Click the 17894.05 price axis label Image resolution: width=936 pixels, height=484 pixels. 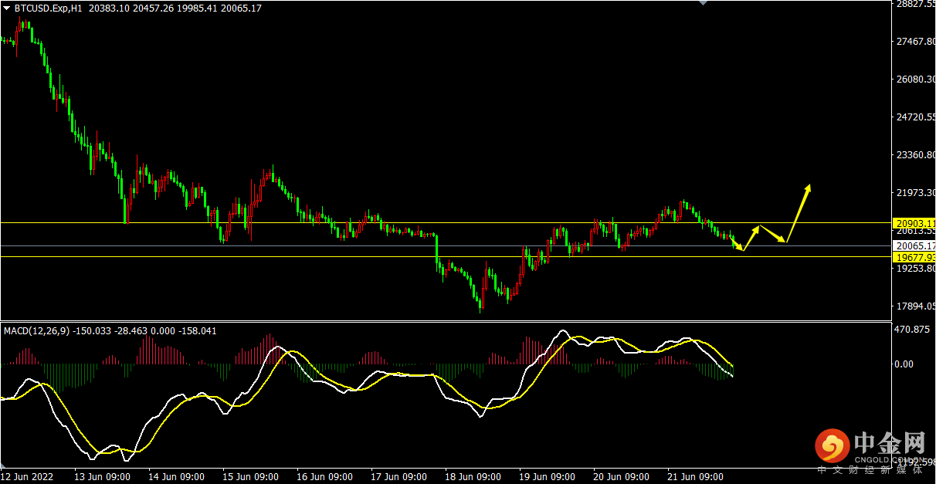[915, 306]
